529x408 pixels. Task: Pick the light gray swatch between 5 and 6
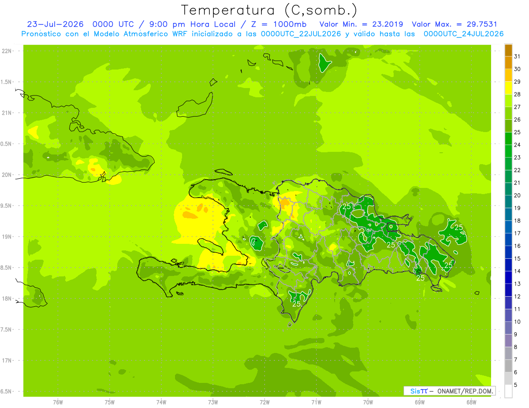pyautogui.click(x=508, y=379)
